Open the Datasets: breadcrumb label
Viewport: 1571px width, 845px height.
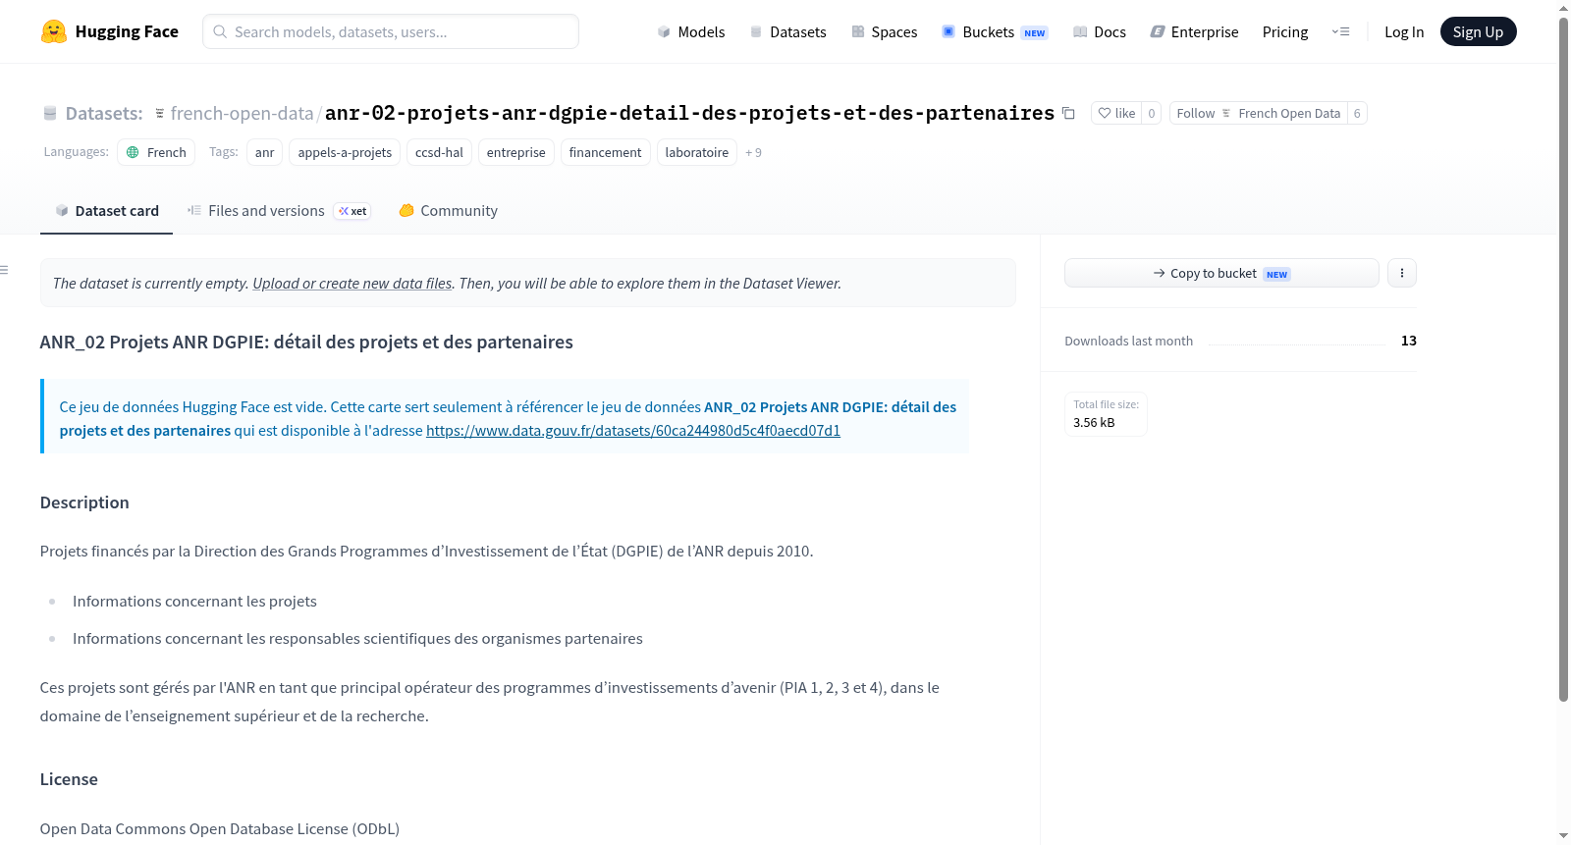point(104,114)
